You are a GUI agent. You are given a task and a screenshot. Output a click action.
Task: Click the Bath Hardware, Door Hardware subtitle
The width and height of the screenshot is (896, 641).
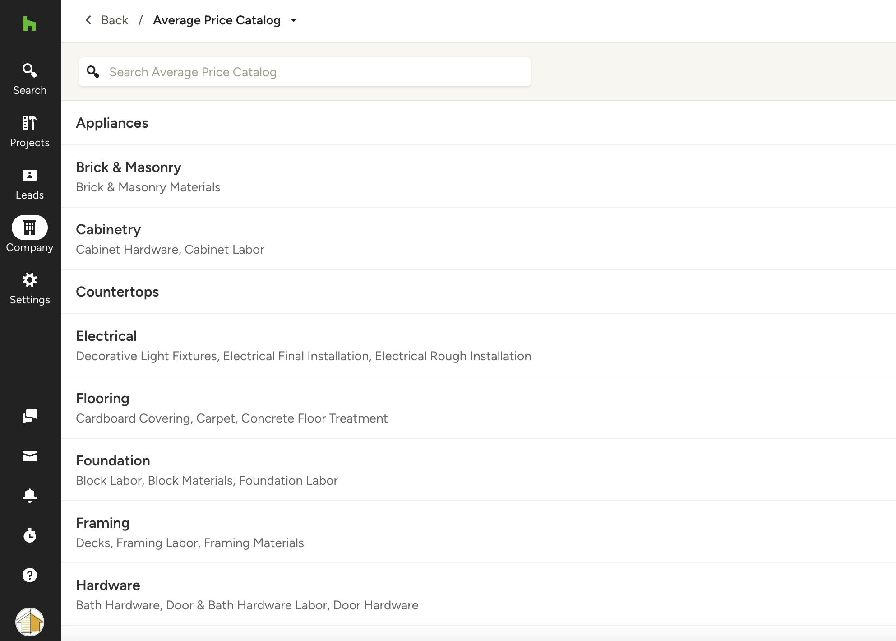click(247, 605)
